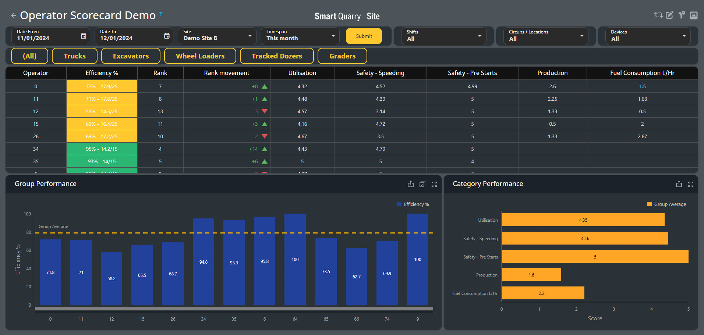
Task: Open the Shifts filter dropdown
Action: pyautogui.click(x=444, y=36)
